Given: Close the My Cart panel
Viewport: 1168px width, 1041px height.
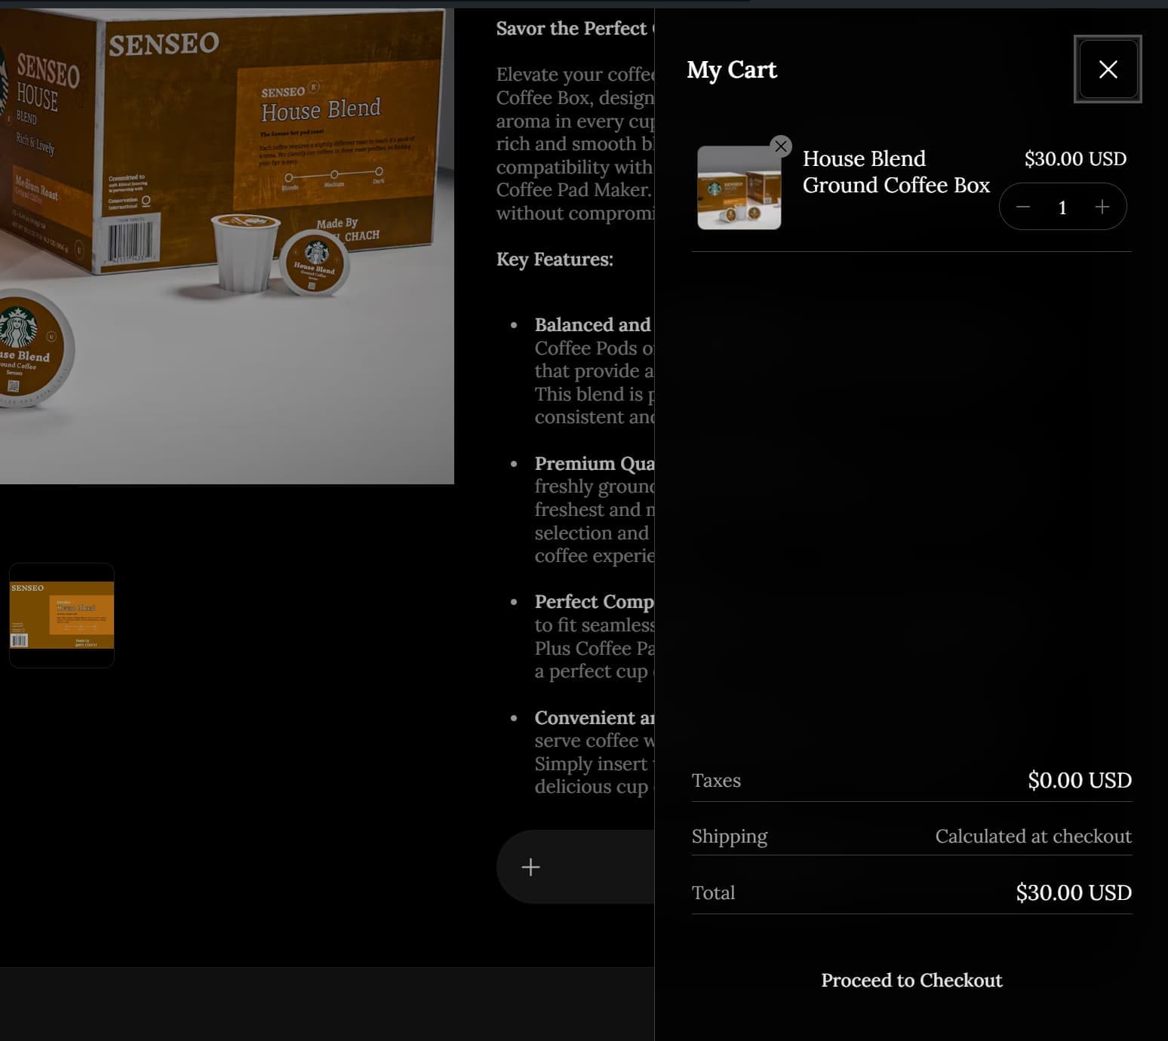Looking at the screenshot, I should tap(1107, 69).
